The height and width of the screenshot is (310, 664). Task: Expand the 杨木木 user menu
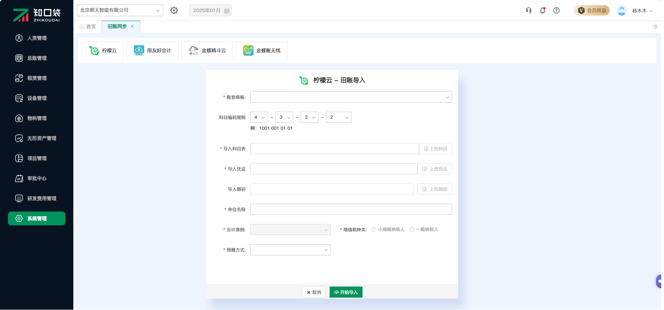point(642,11)
